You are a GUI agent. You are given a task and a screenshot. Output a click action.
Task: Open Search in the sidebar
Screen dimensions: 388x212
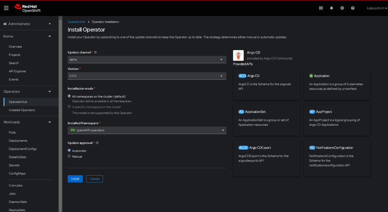[x=14, y=63]
